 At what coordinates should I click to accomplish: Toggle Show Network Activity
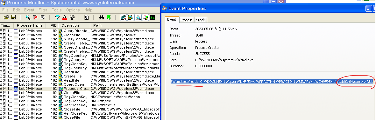coord(138,17)
